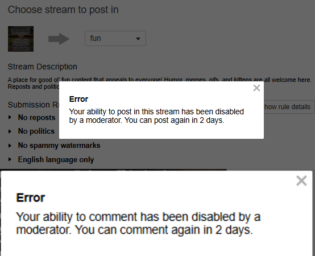The image size is (315, 256).
Task: Expand the No reposts rule triangle
Action: pyautogui.click(x=10, y=117)
